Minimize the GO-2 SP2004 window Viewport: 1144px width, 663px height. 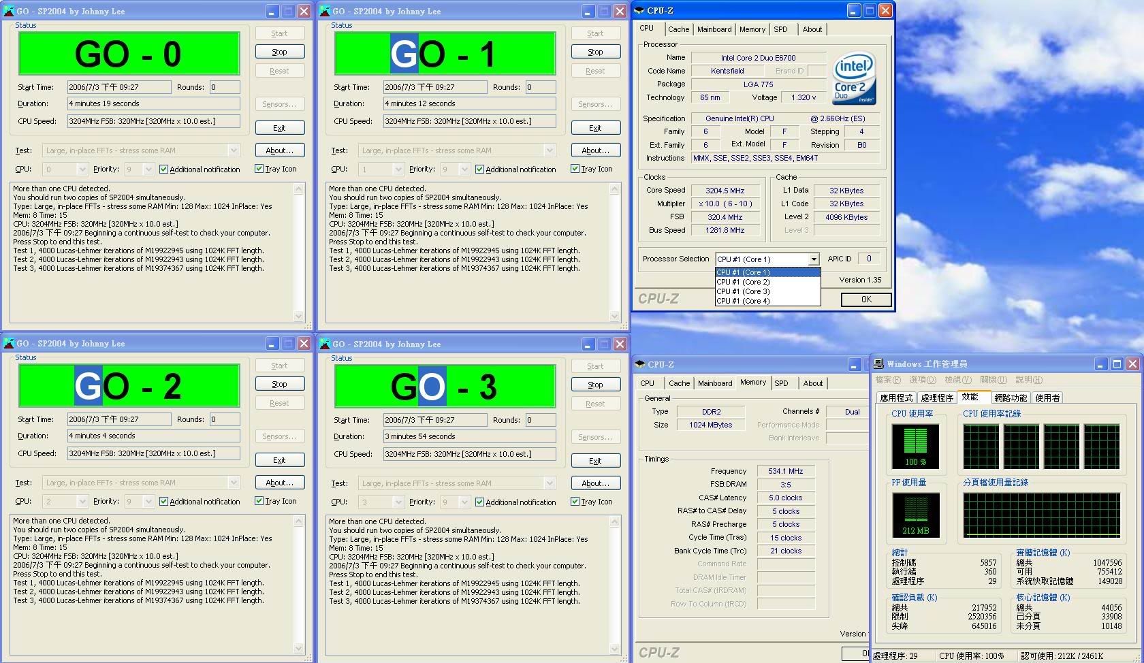pyautogui.click(x=272, y=343)
